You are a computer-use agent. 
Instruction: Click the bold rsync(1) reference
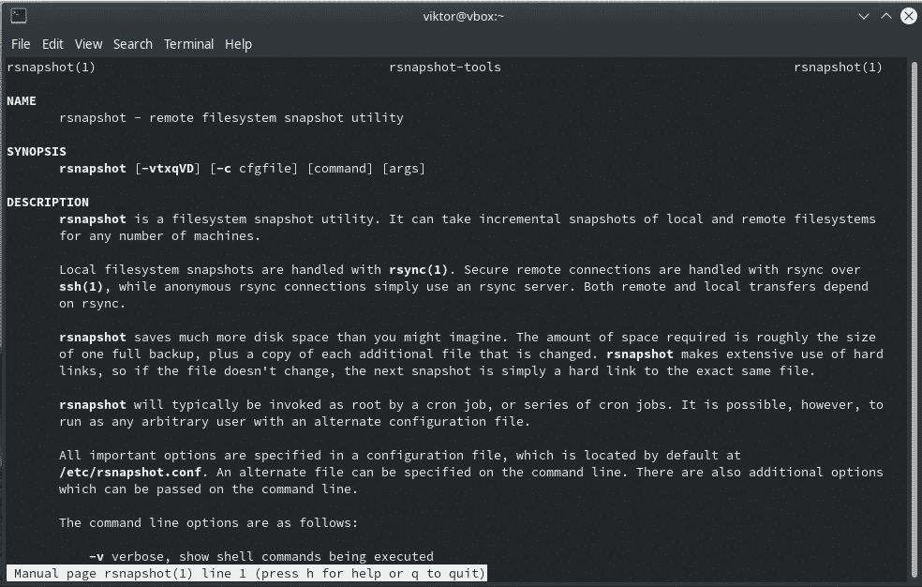coord(418,269)
